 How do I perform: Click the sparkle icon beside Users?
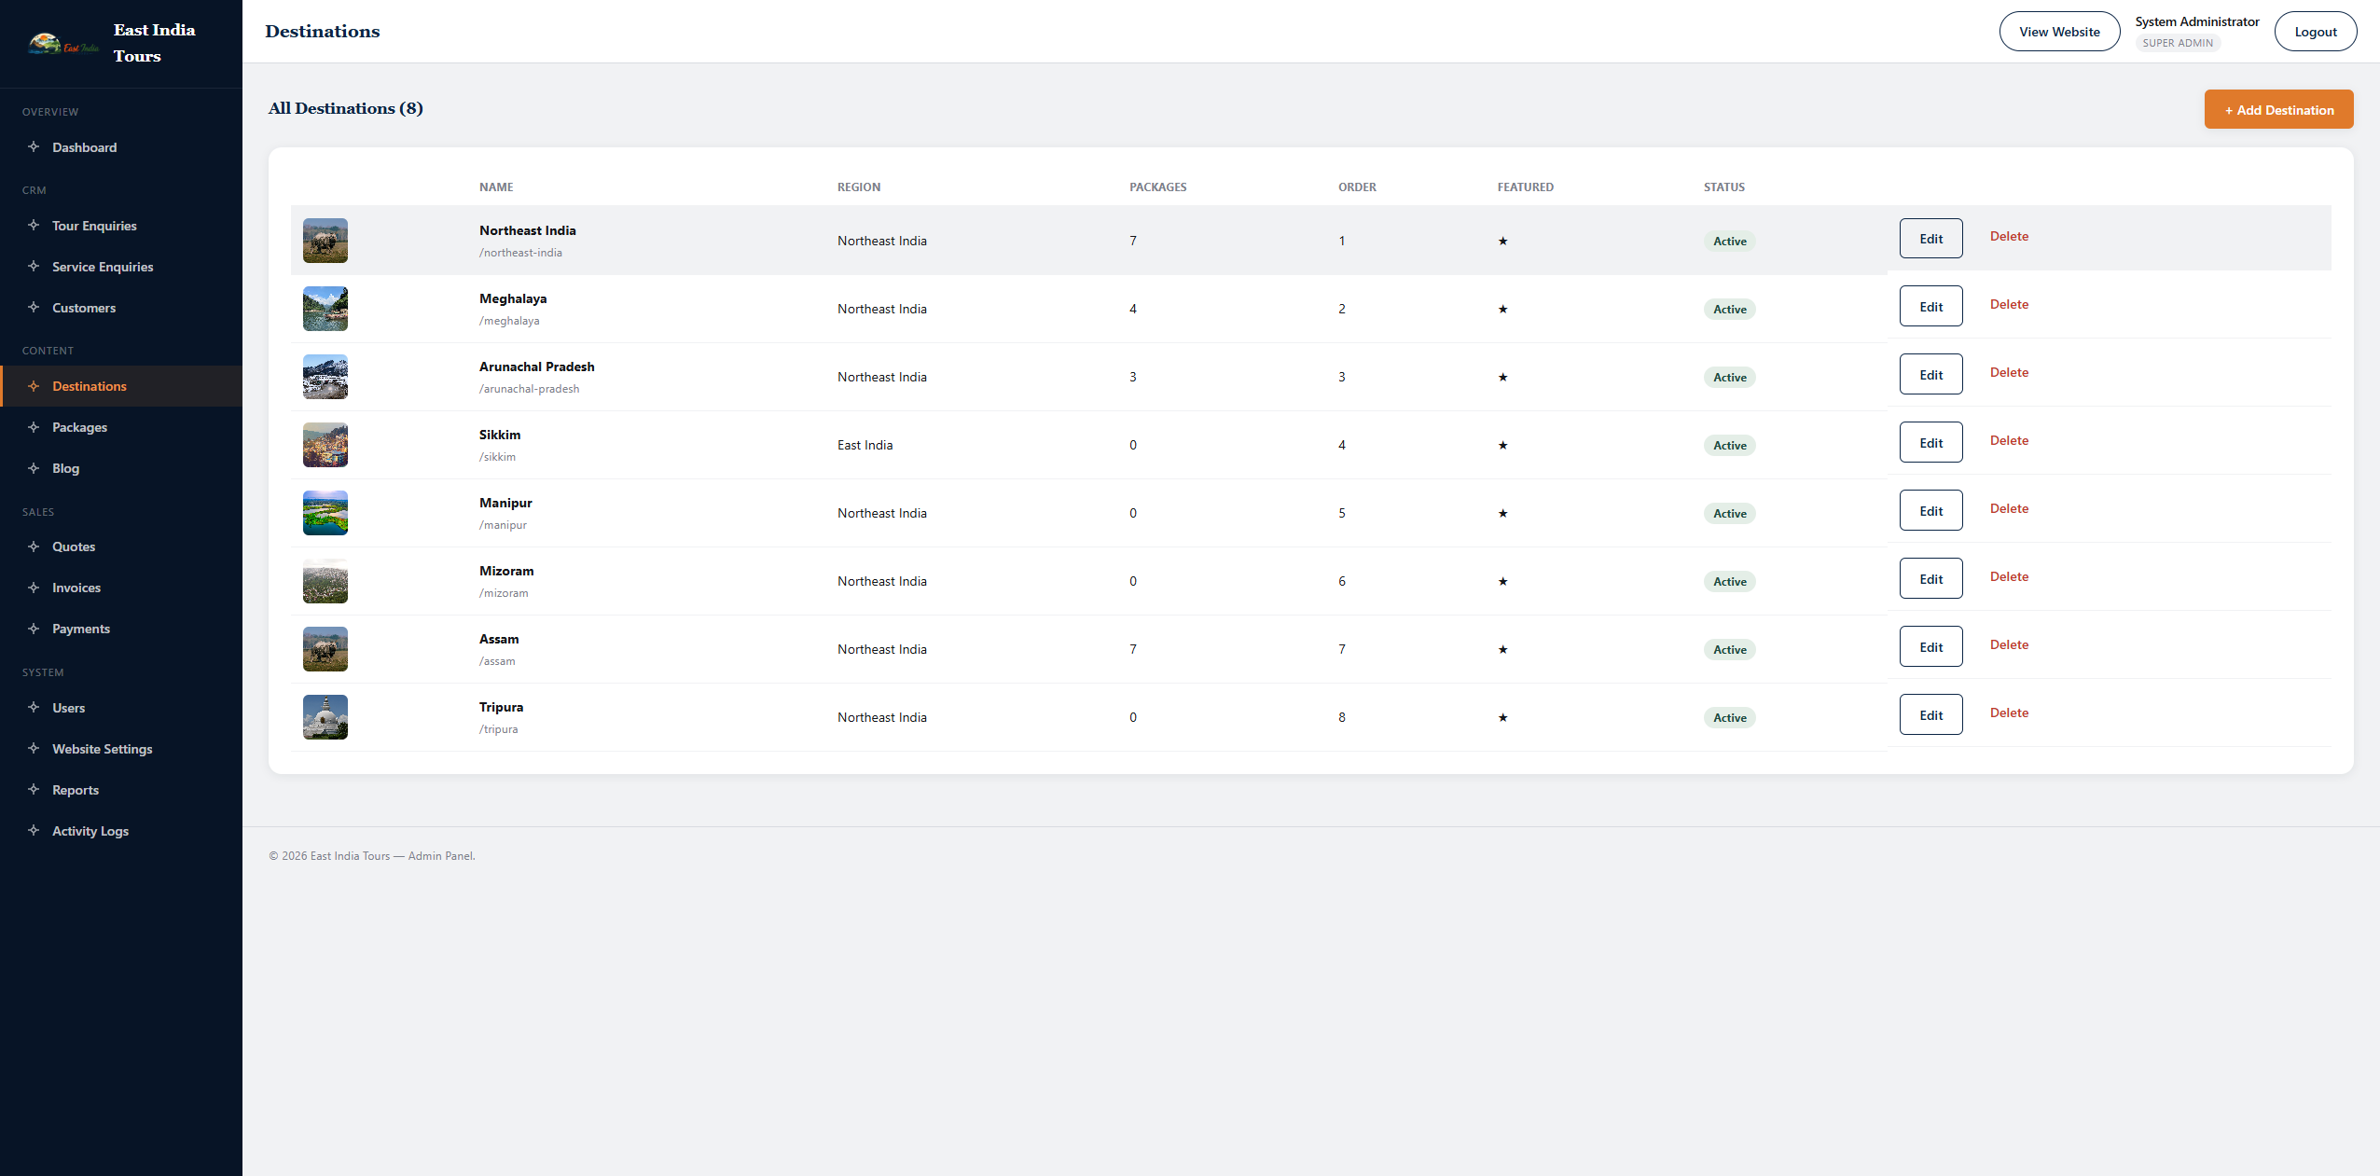tap(34, 707)
